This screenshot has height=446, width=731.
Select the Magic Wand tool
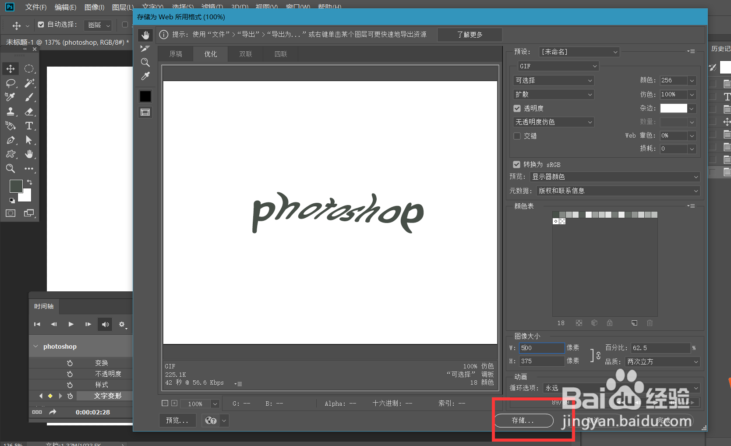(x=29, y=83)
